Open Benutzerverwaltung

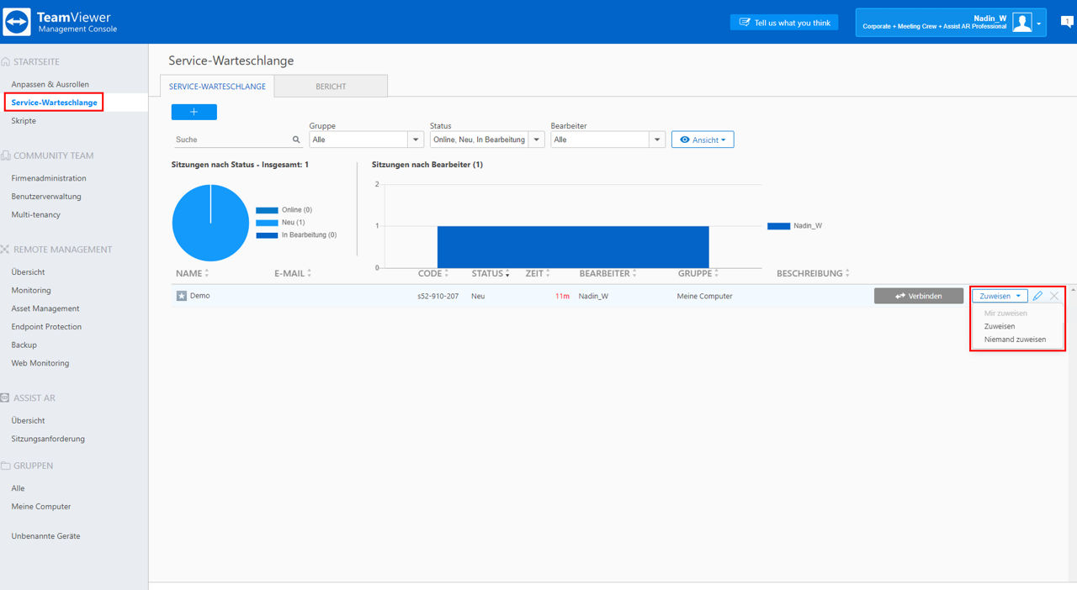46,197
